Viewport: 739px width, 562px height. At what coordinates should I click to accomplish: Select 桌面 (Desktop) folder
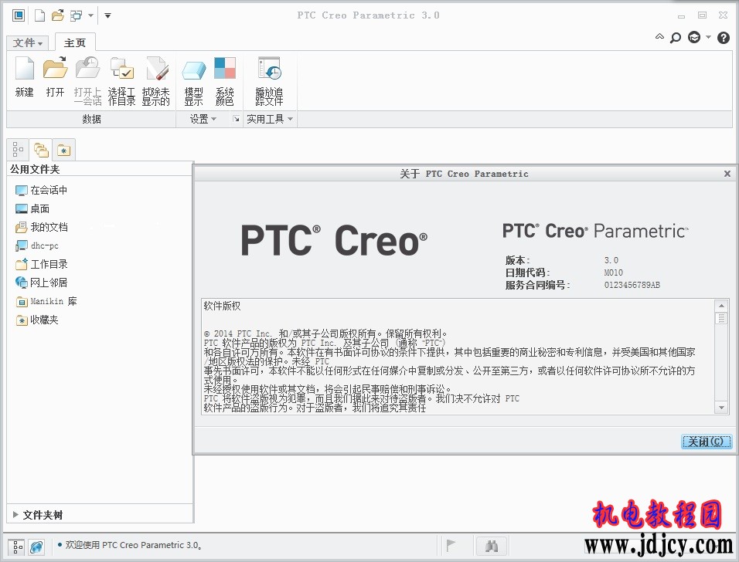click(32, 208)
